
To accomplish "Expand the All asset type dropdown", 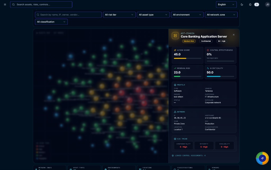I will pos(153,15).
